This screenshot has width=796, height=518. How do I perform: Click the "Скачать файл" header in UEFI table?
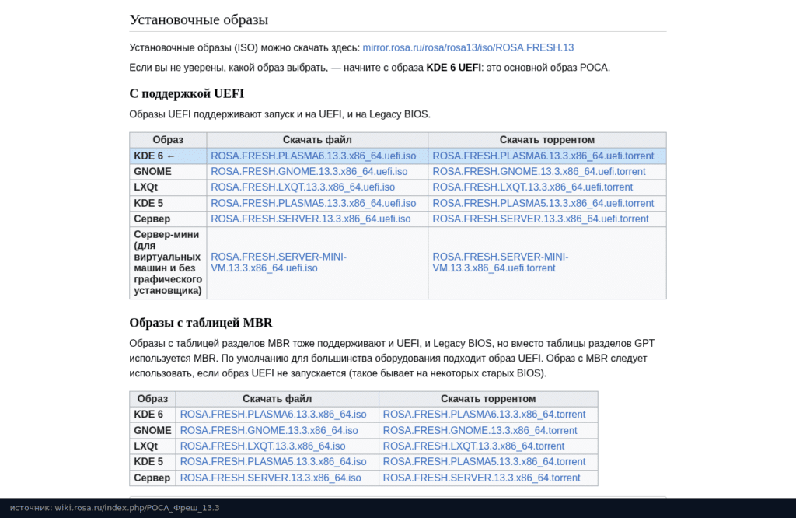coord(317,140)
